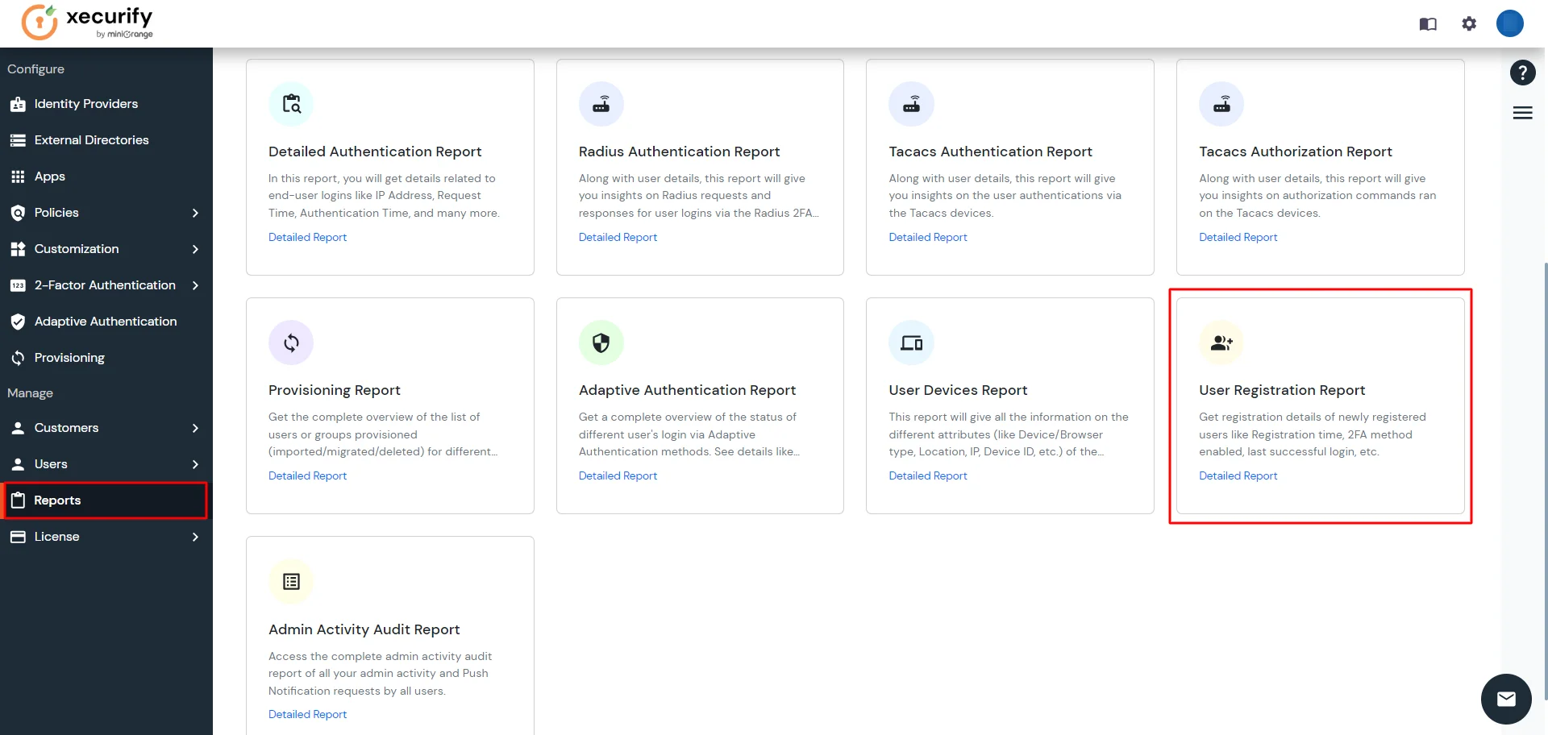Screen dimensions: 1548x735
Task: Open the hamburger menu on the right
Action: pyautogui.click(x=1522, y=113)
